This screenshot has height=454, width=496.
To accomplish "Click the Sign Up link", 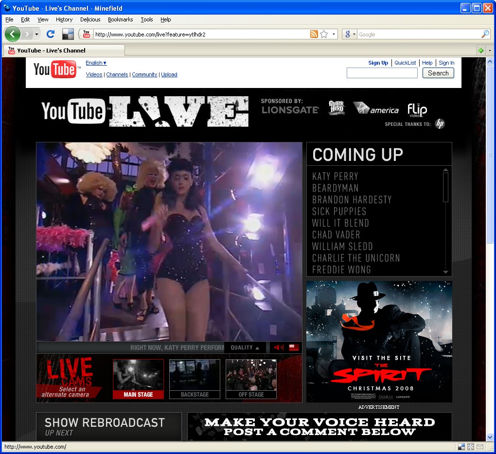I will [378, 63].
